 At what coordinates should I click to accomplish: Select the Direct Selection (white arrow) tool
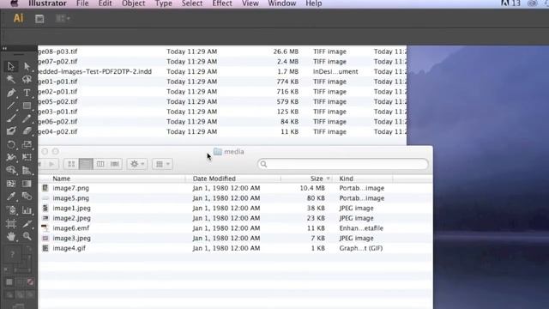tap(27, 66)
